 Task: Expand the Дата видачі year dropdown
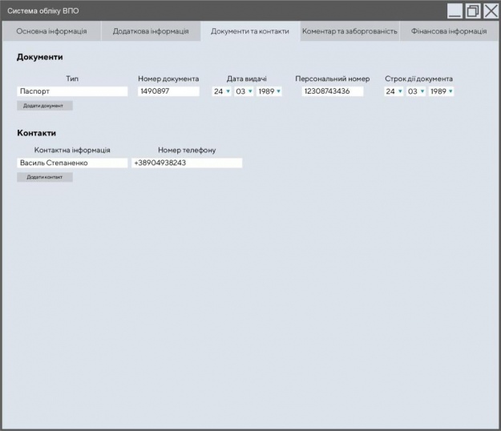[x=269, y=91]
